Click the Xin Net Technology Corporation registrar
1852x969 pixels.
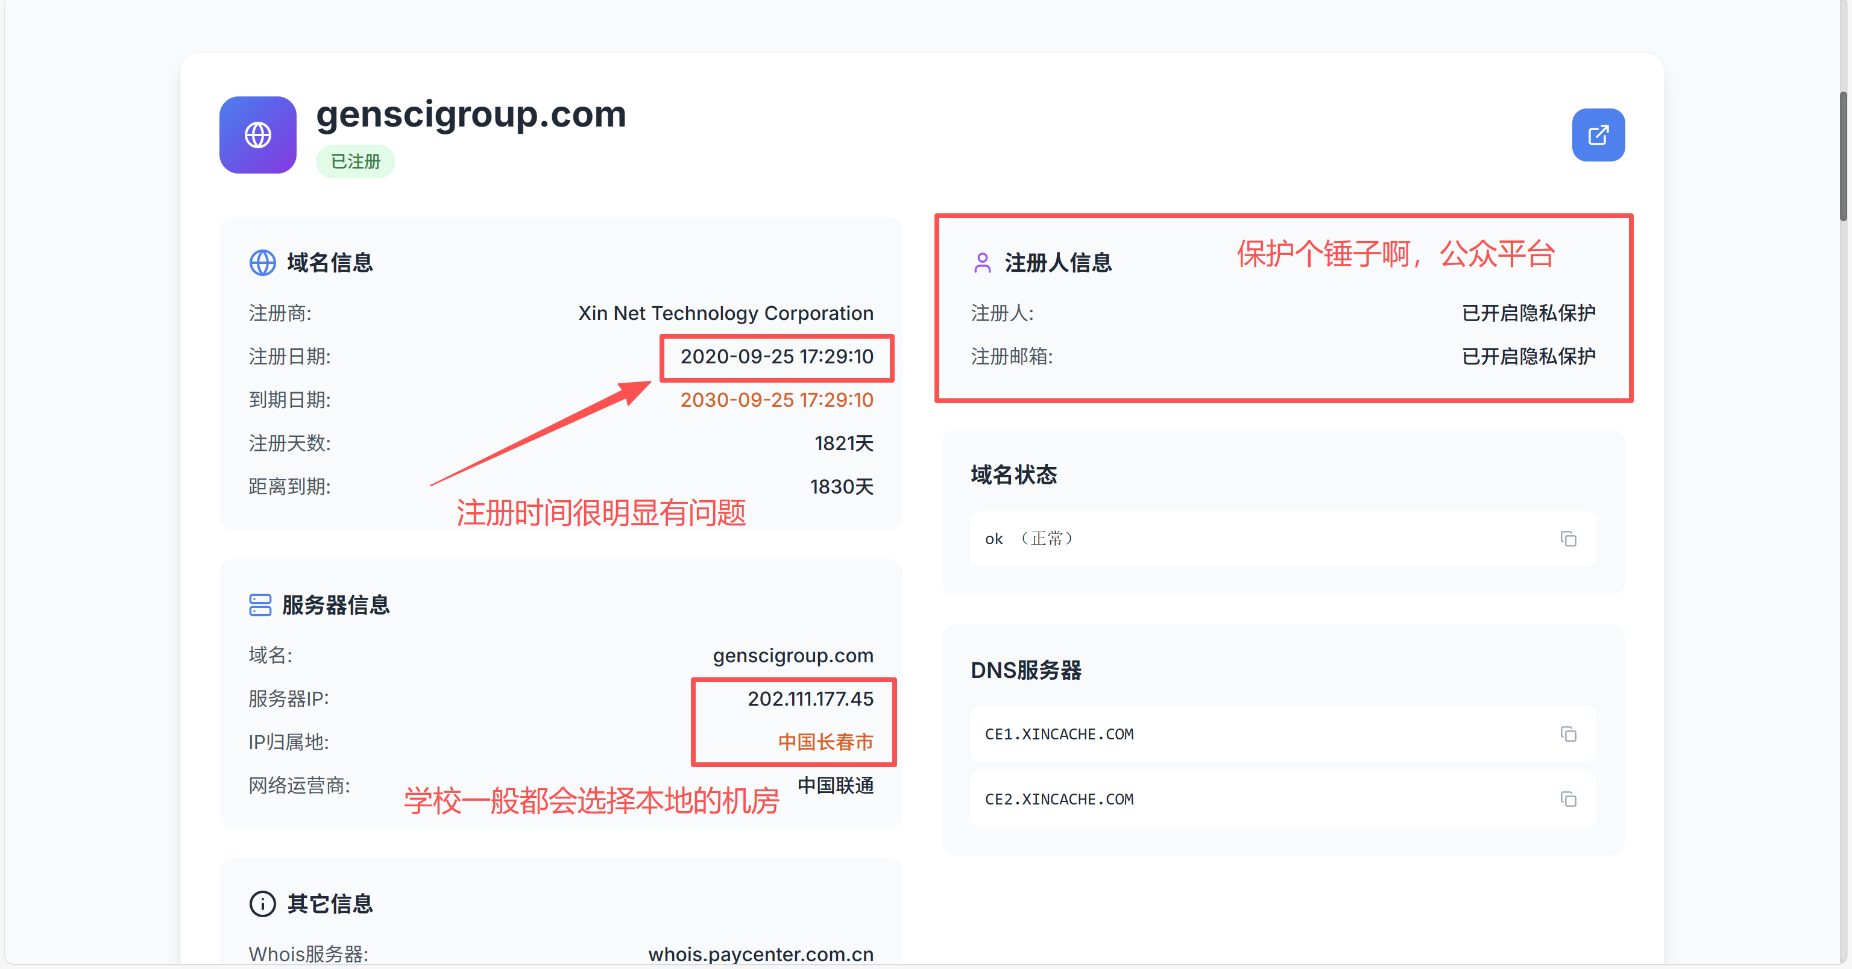725,313
